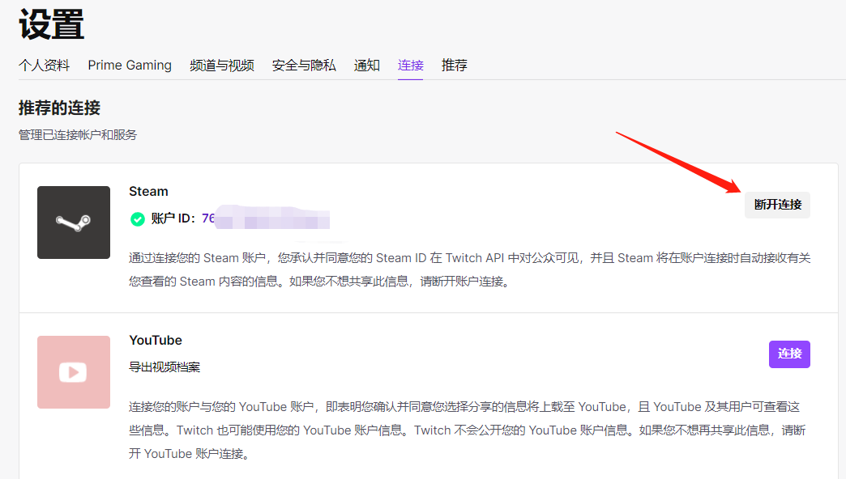
Task: Click the YouTube service title
Action: (x=155, y=341)
